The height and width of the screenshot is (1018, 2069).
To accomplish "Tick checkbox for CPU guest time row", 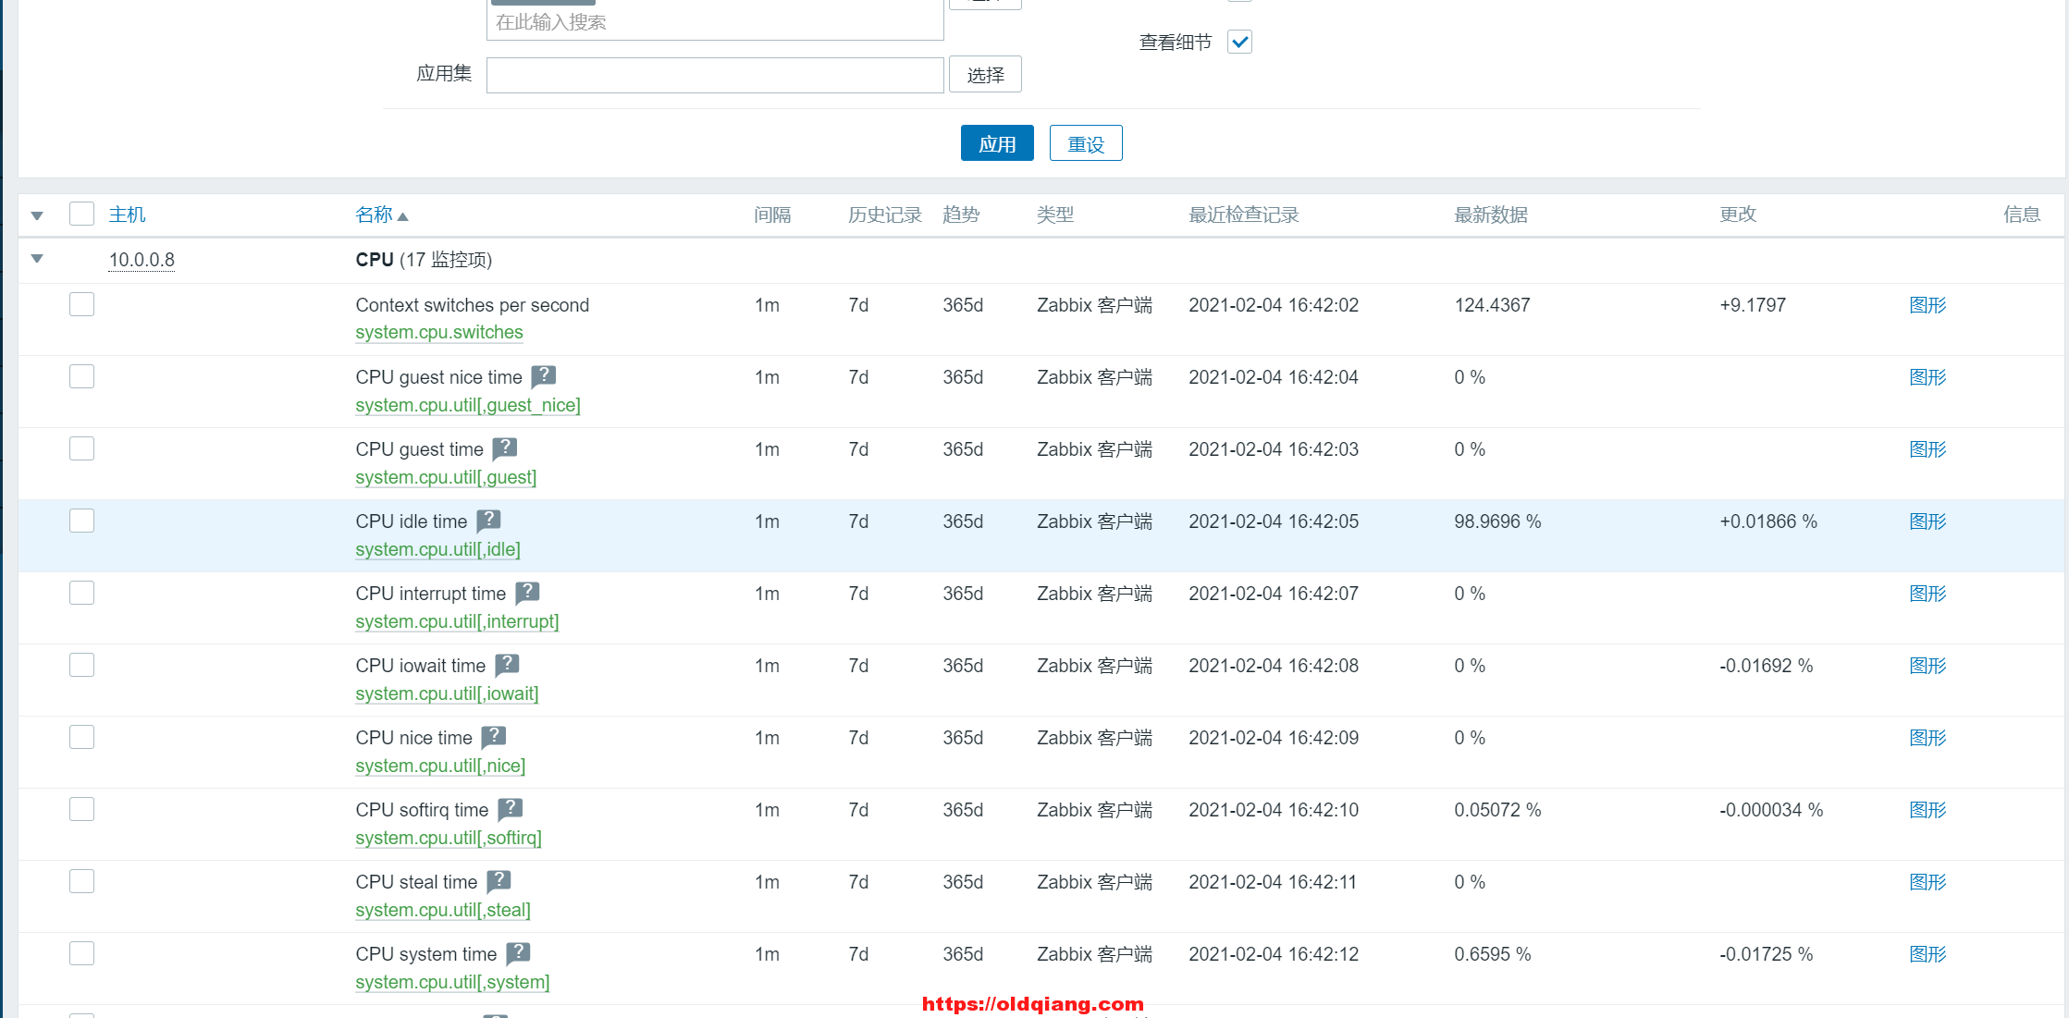I will pyautogui.click(x=81, y=448).
